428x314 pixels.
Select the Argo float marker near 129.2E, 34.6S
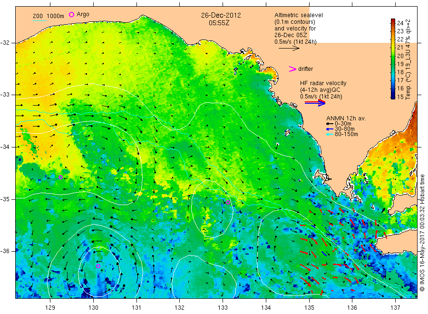60,177
